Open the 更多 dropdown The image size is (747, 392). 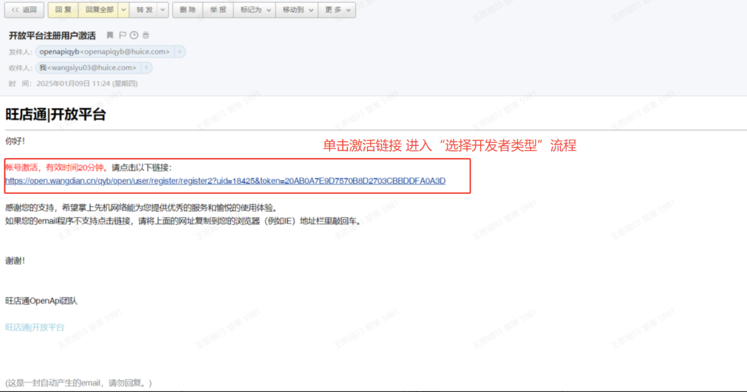[x=337, y=10]
